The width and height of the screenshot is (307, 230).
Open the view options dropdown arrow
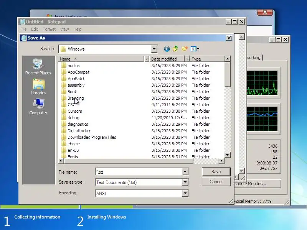click(198, 49)
